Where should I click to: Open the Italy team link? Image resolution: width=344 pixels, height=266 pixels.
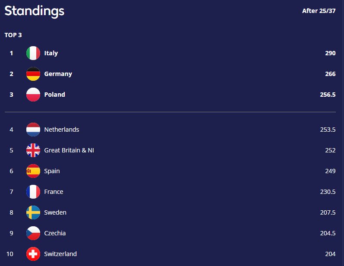pos(51,53)
